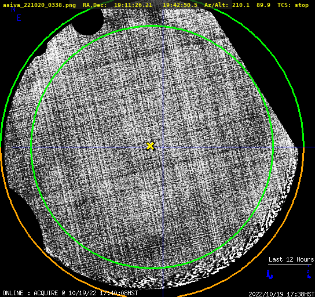315x297 pixels.
Task: Click the blue crosshair intersection point
Action: click(x=163, y=147)
